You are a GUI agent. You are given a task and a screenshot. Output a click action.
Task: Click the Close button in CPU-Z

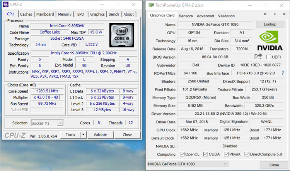tap(127, 135)
